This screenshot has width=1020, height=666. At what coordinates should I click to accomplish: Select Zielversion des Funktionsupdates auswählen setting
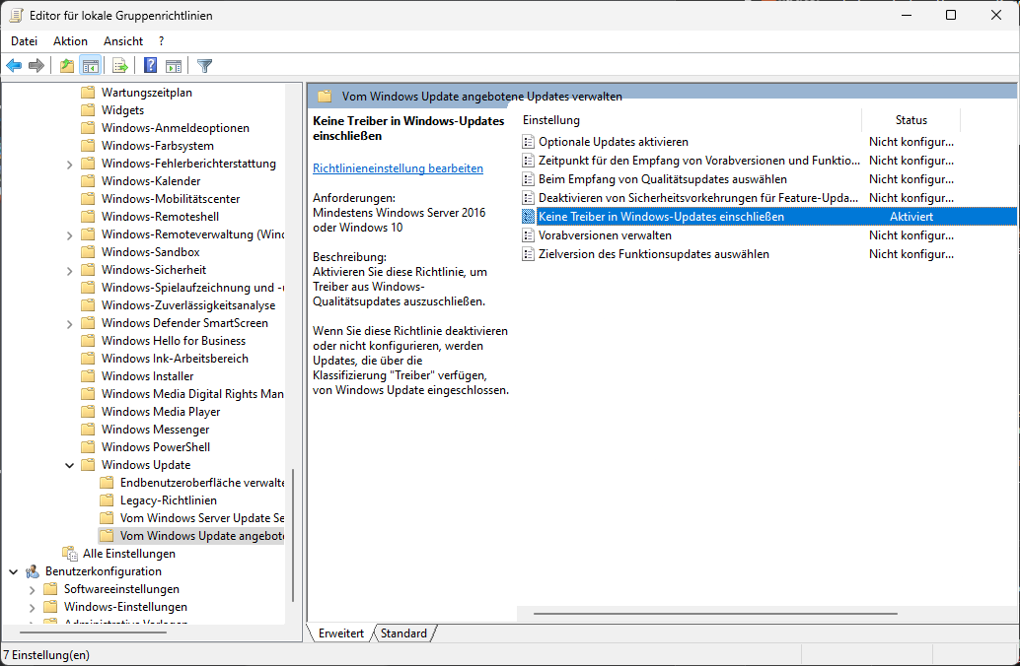coord(654,254)
